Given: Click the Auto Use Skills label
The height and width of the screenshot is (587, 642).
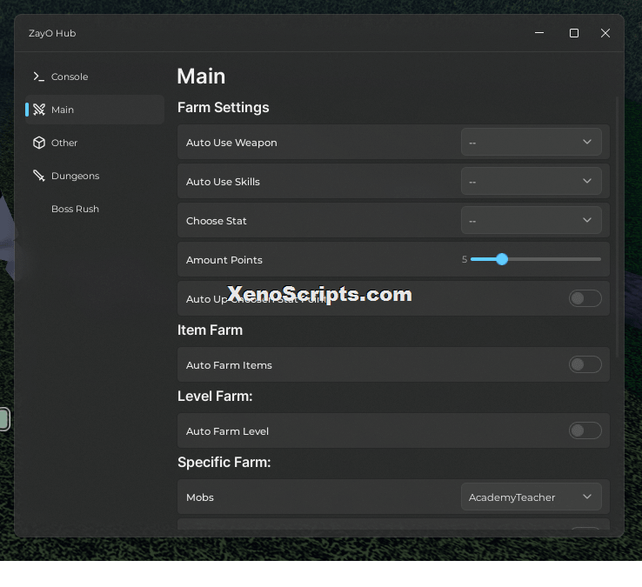Looking at the screenshot, I should tap(223, 182).
